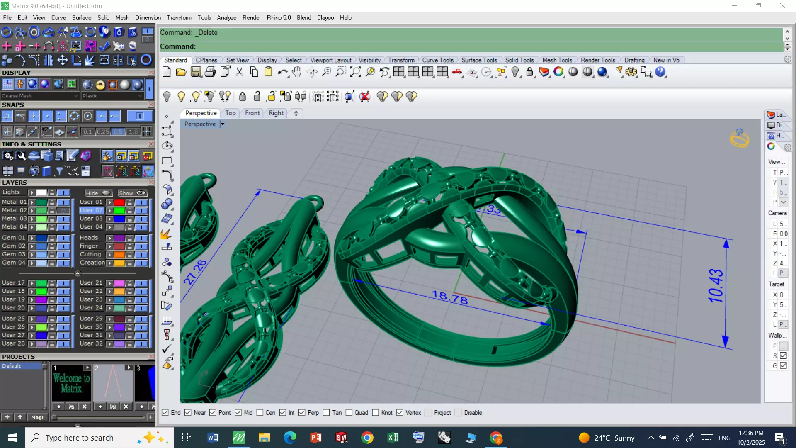Open Options with the gear cog icon
796x448 pixels.
pyautogui.click(x=631, y=72)
